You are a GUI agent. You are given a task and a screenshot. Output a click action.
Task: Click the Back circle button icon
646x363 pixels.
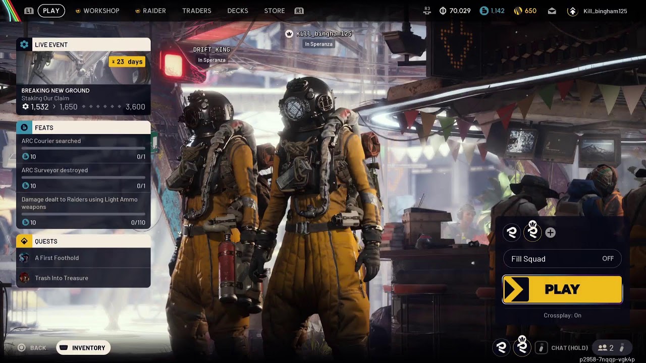22,348
